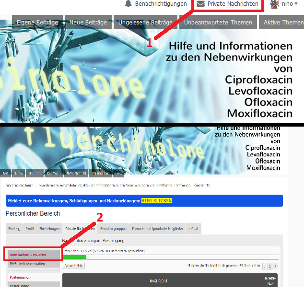Click the Neue PN button
304x292 pixels.
[x=74, y=265]
